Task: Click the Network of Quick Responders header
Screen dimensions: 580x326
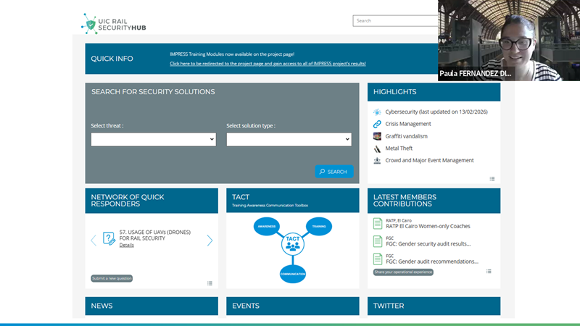Action: (x=152, y=201)
